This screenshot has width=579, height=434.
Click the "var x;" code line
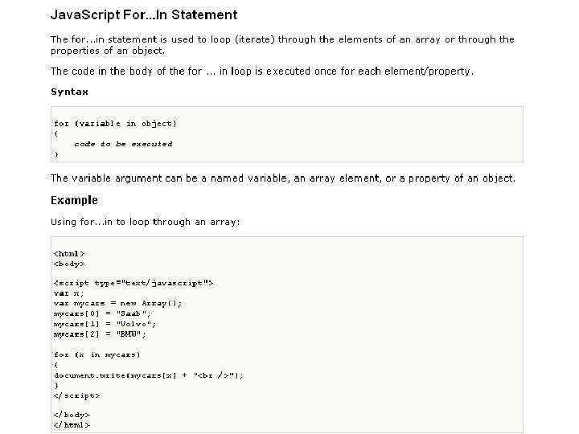pyautogui.click(x=68, y=293)
